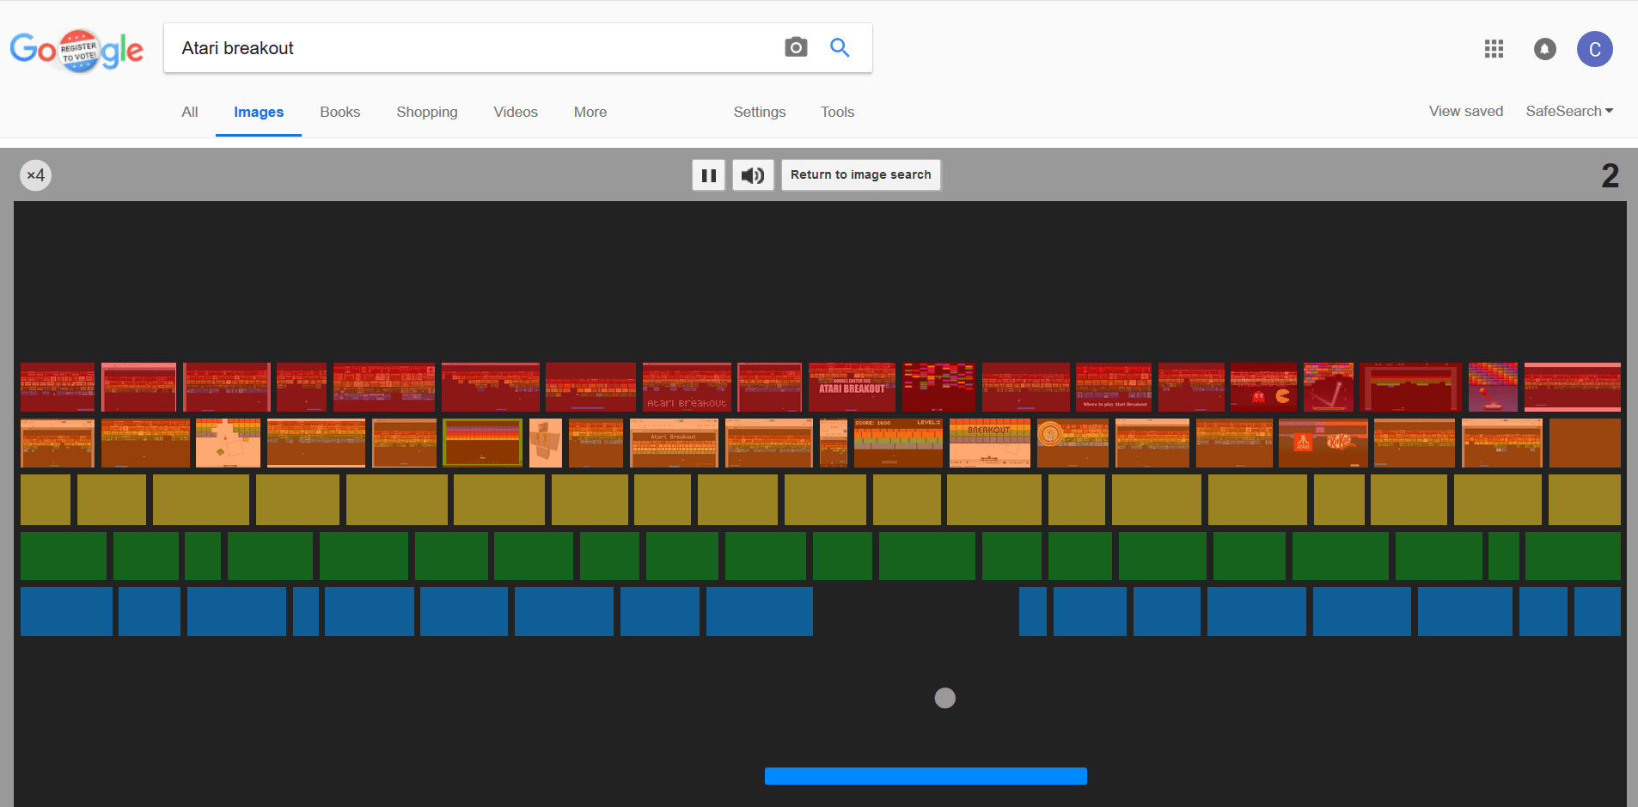Mute the game sound
The image size is (1638, 807).
tap(753, 175)
